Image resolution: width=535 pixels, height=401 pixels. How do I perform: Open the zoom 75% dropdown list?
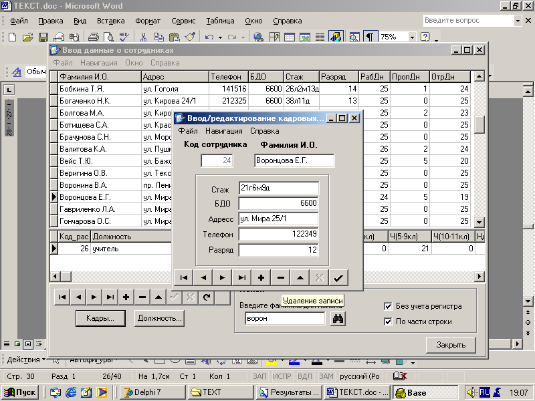[411, 37]
